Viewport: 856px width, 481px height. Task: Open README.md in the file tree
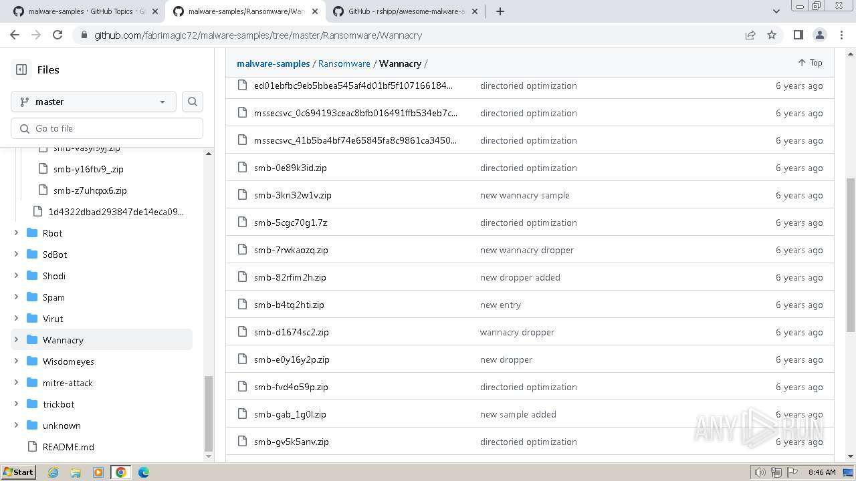68,447
